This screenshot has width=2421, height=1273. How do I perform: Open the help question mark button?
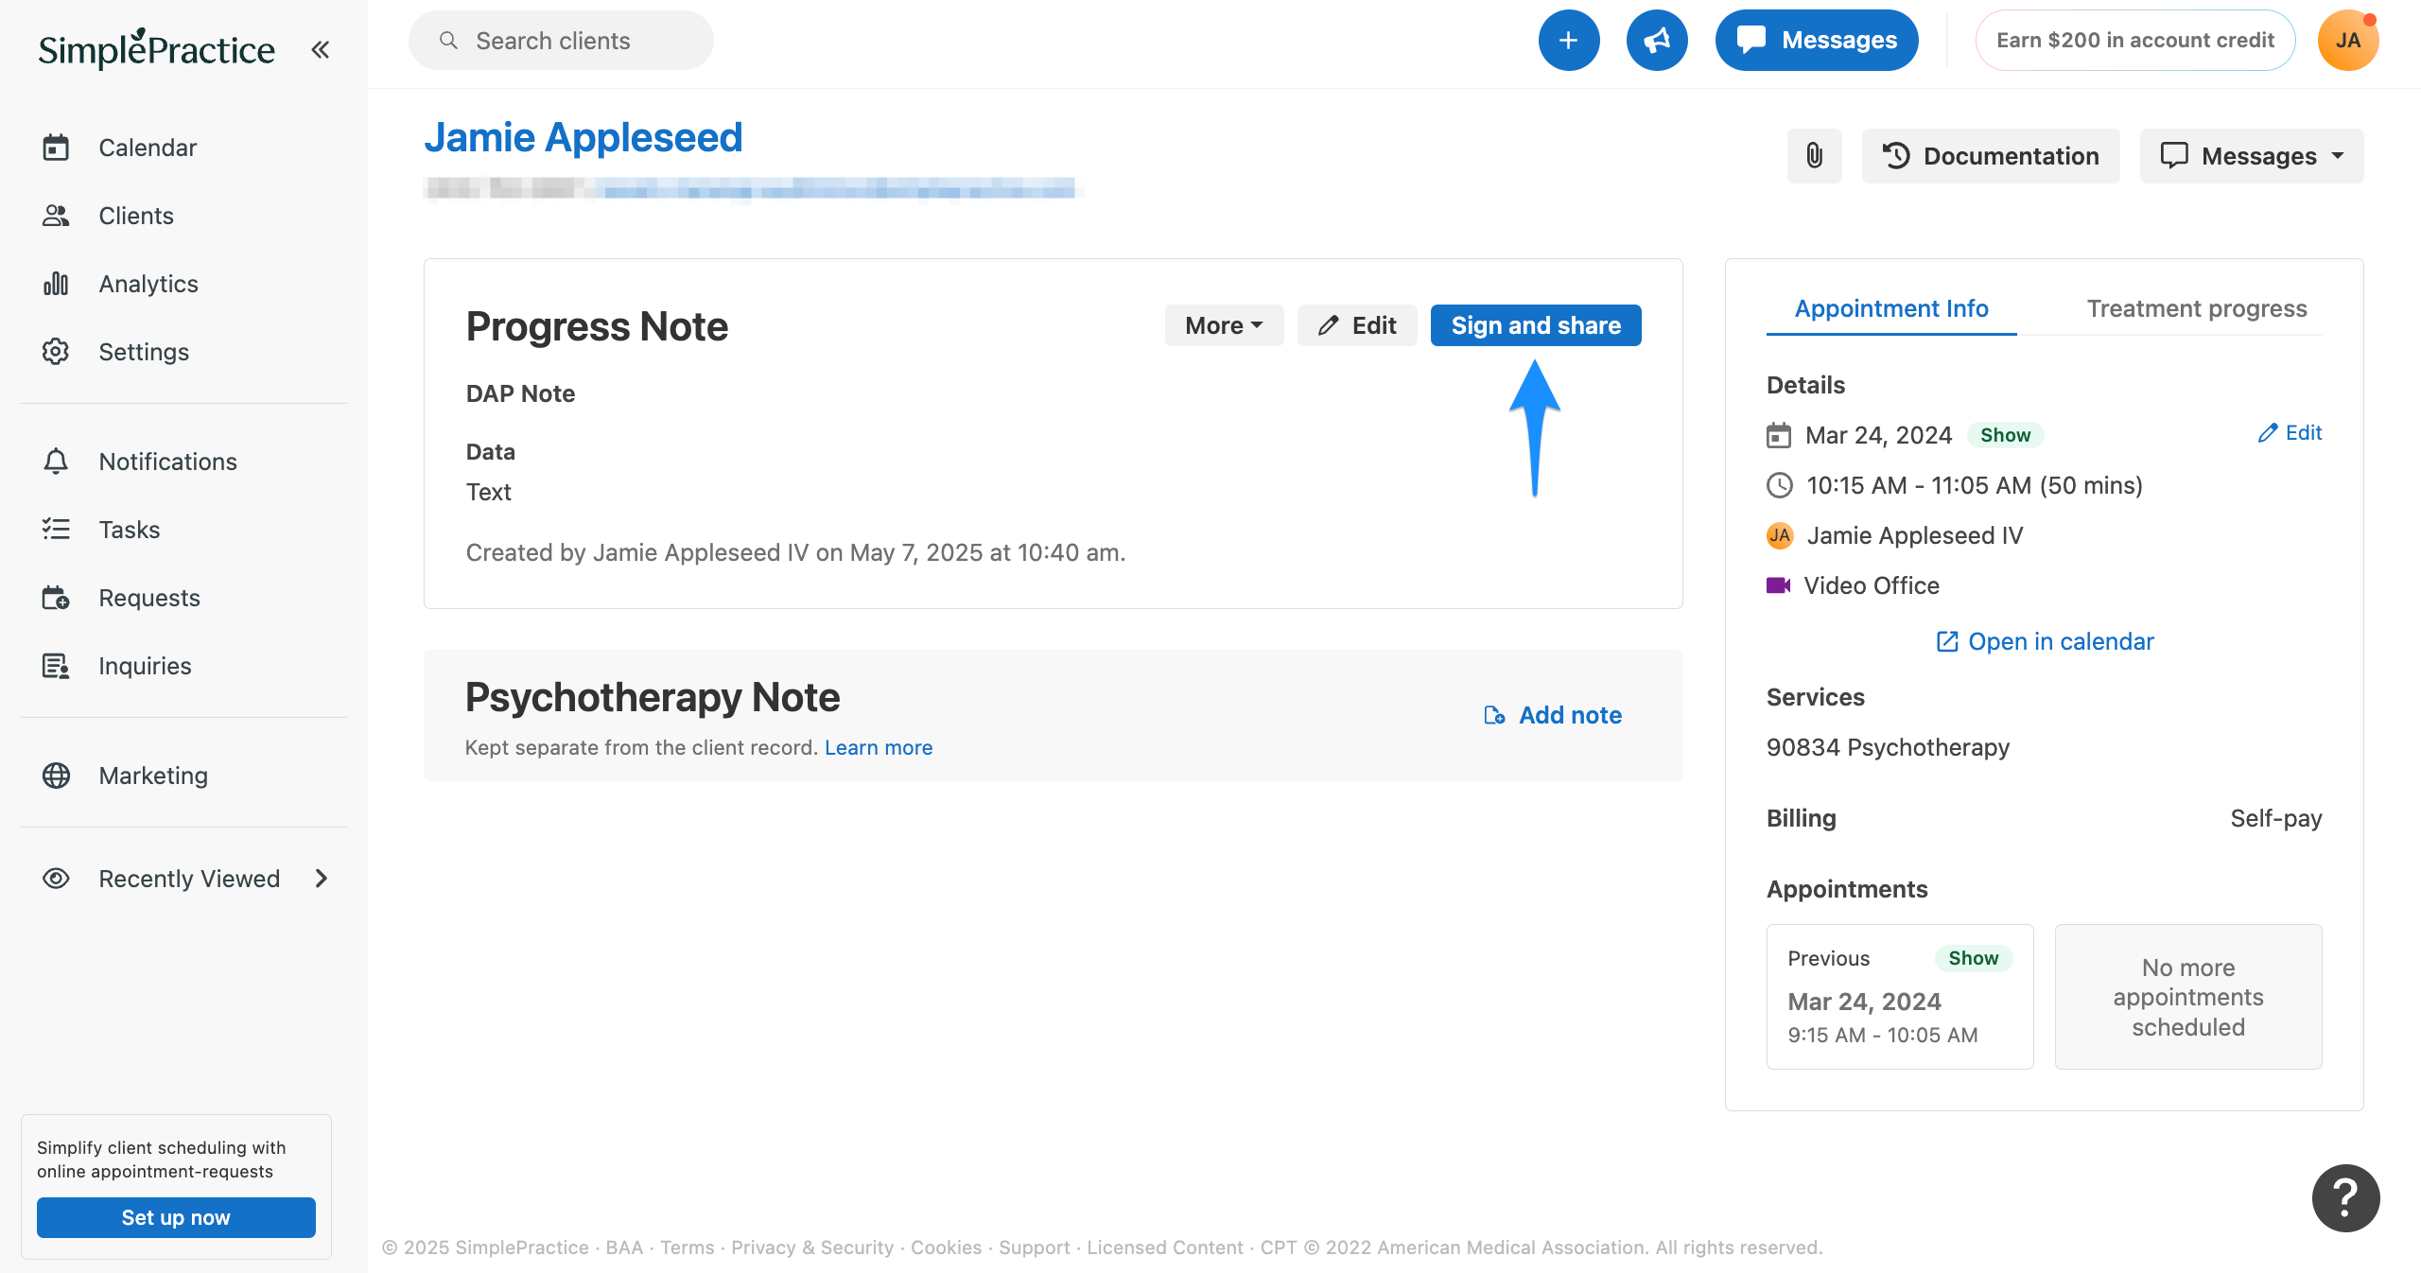(x=2345, y=1198)
